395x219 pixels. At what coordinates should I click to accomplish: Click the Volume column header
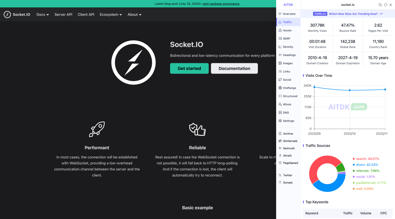point(365,213)
